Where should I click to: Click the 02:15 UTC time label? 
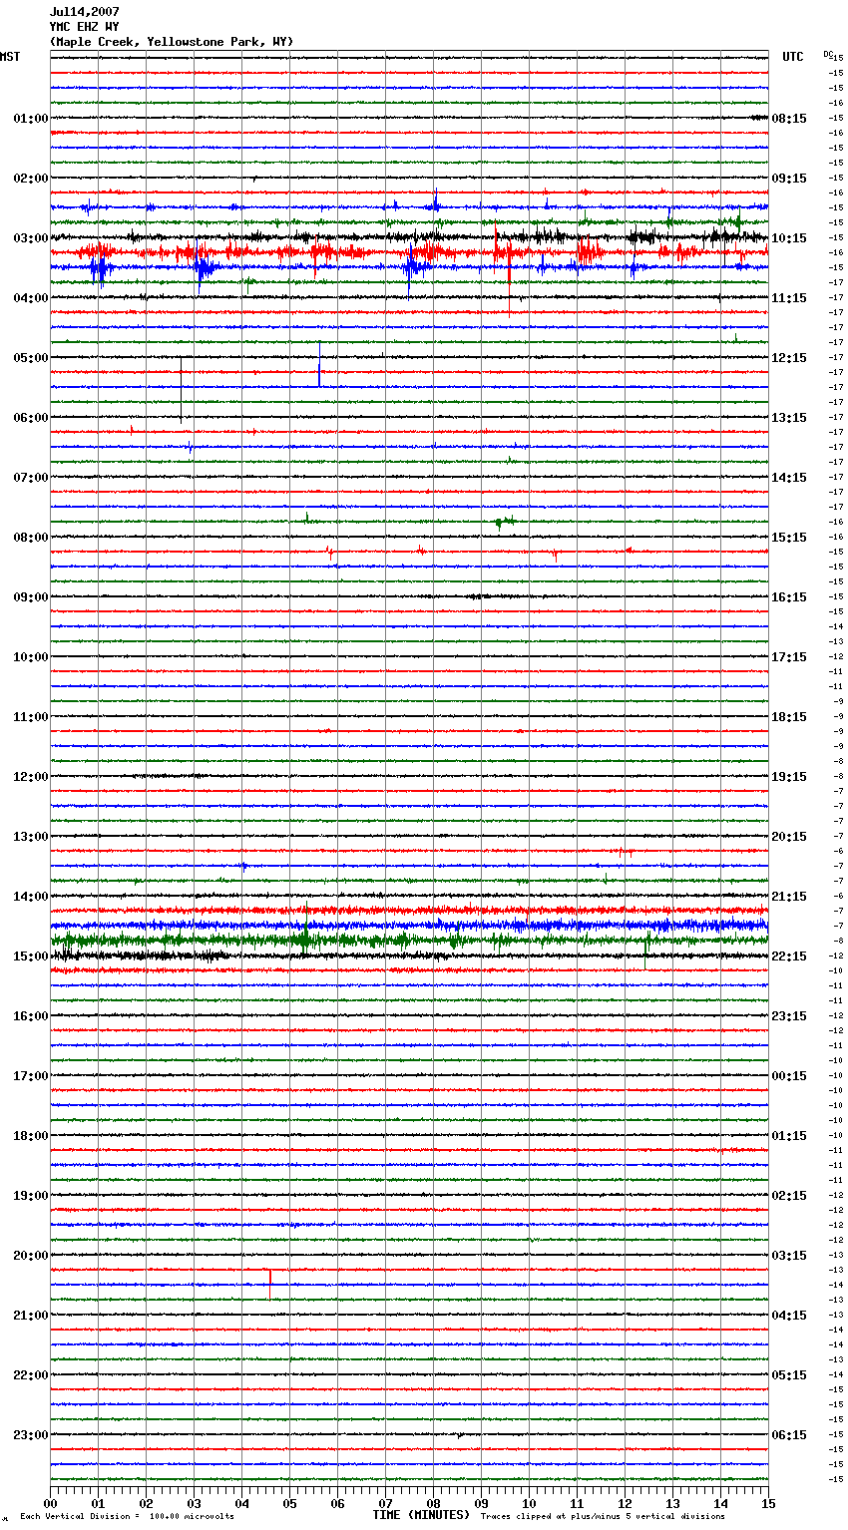click(789, 1196)
